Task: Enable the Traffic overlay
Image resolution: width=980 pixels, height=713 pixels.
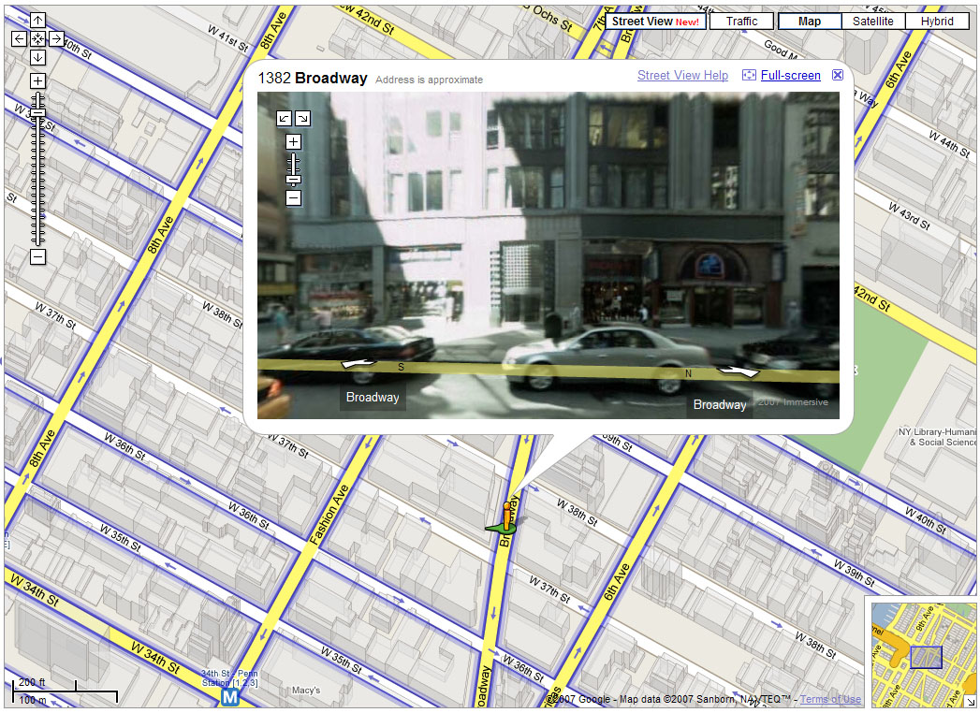Action: point(740,20)
